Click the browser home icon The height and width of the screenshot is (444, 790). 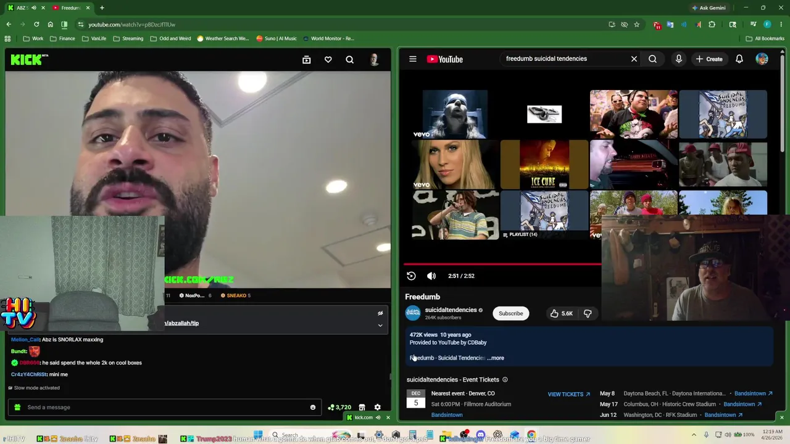51,25
